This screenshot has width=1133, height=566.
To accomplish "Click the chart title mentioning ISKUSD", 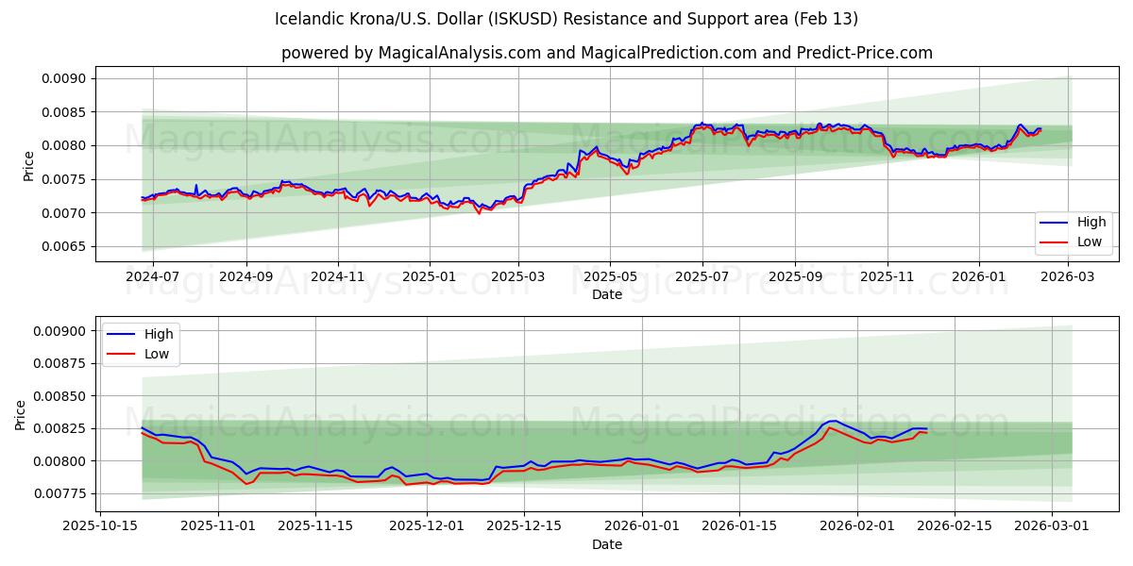I will pyautogui.click(x=566, y=18).
